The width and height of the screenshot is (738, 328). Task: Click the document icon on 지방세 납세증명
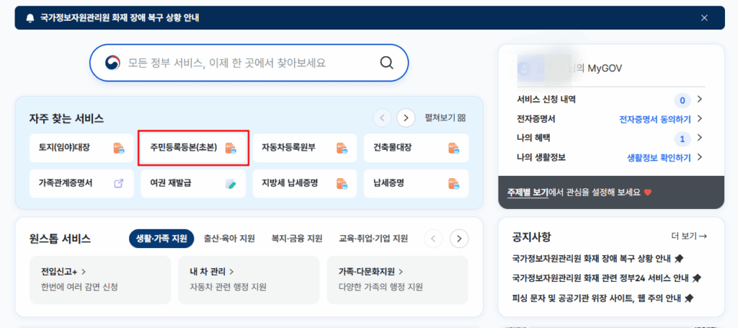342,184
